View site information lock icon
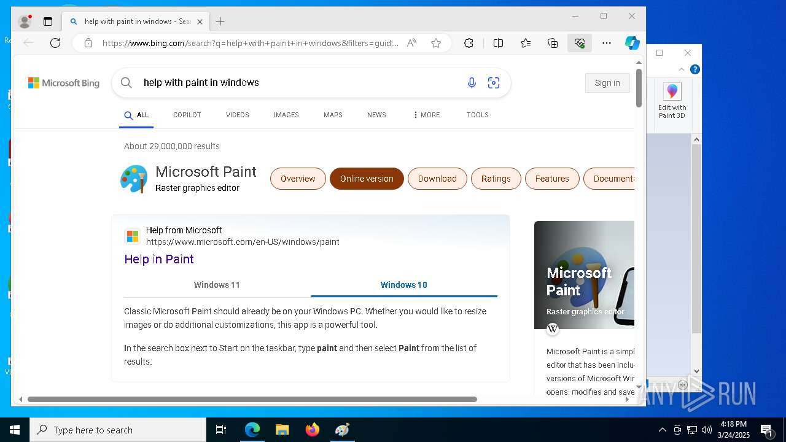Image resolution: width=786 pixels, height=442 pixels. click(88, 43)
